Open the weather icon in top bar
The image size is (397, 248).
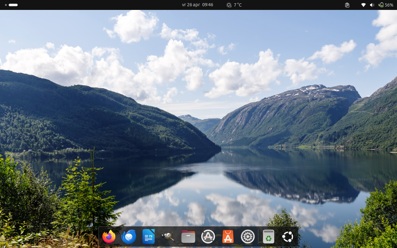point(229,5)
